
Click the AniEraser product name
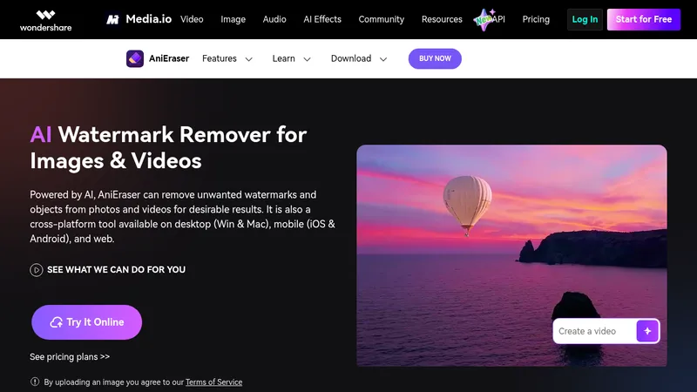pos(169,58)
